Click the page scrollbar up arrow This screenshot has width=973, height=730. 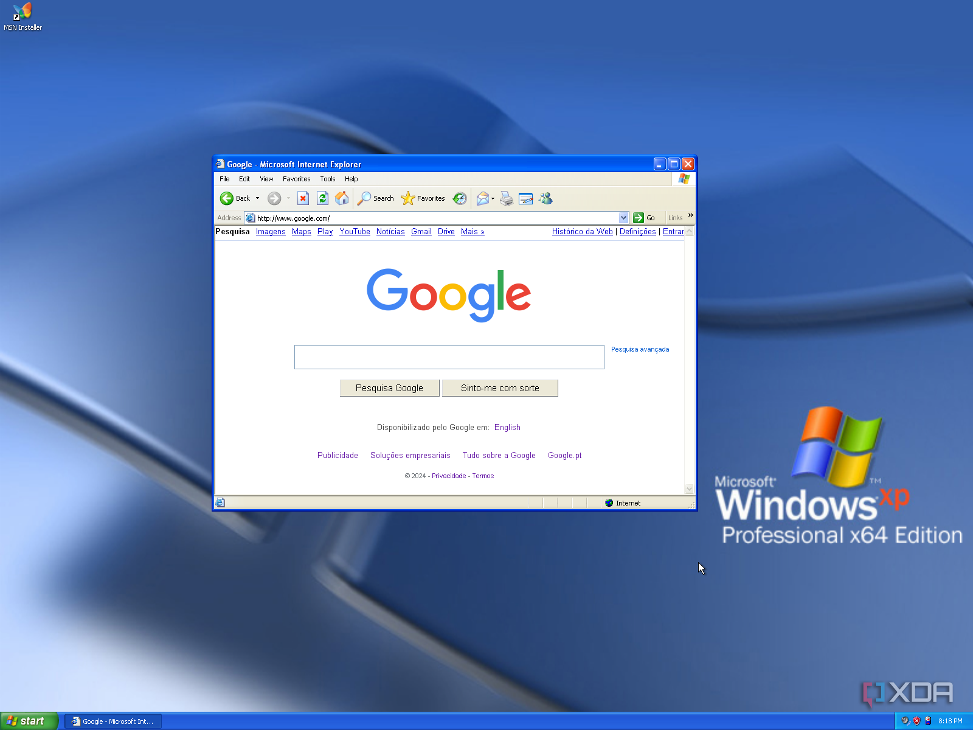(x=690, y=231)
